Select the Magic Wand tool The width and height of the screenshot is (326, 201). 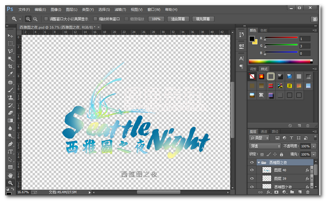(x=10, y=59)
